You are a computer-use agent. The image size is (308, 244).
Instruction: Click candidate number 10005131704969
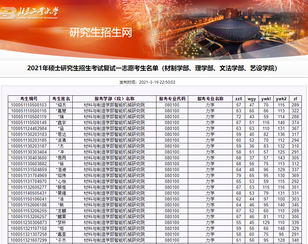pyautogui.click(x=29, y=176)
